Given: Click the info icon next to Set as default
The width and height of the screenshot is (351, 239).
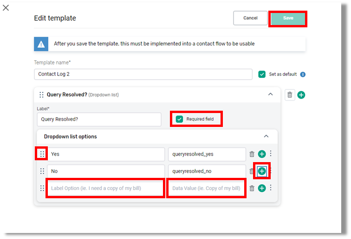Looking at the screenshot, I should (x=303, y=75).
